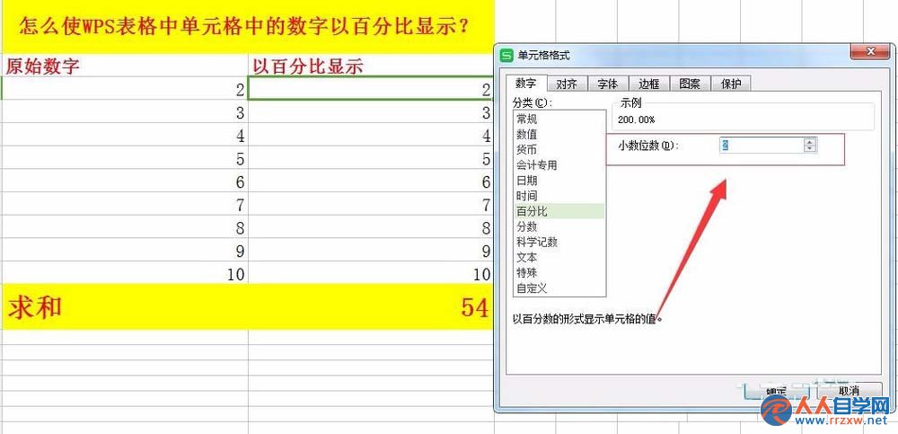Select cell with 2 under 以百分比显示
This screenshot has width=898, height=434.
click(371, 88)
